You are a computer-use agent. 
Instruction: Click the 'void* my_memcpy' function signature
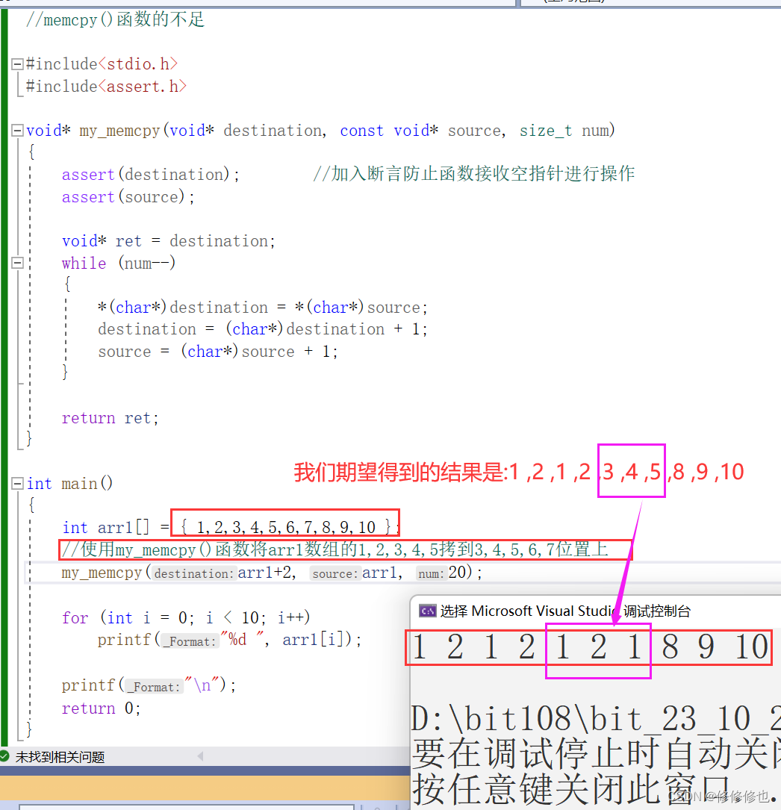click(320, 130)
